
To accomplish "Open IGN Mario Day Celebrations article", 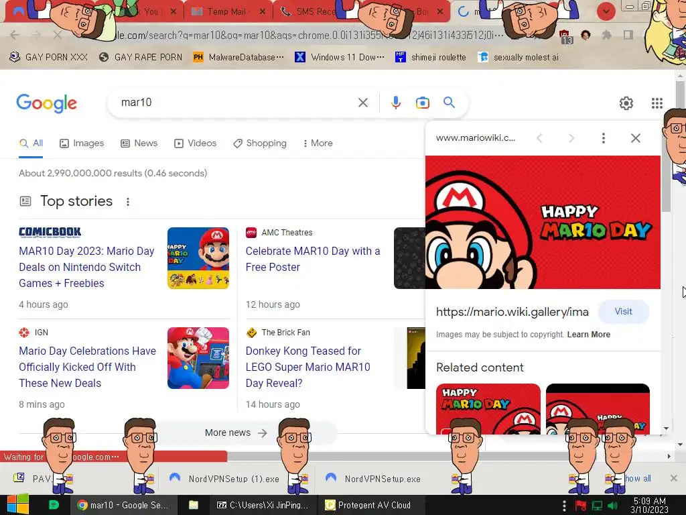I will (x=88, y=367).
